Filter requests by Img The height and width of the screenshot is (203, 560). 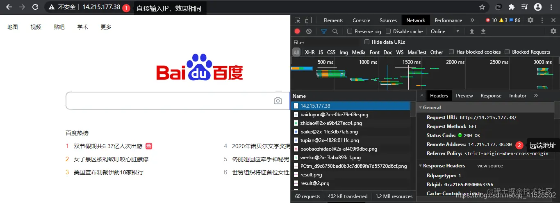coord(344,52)
